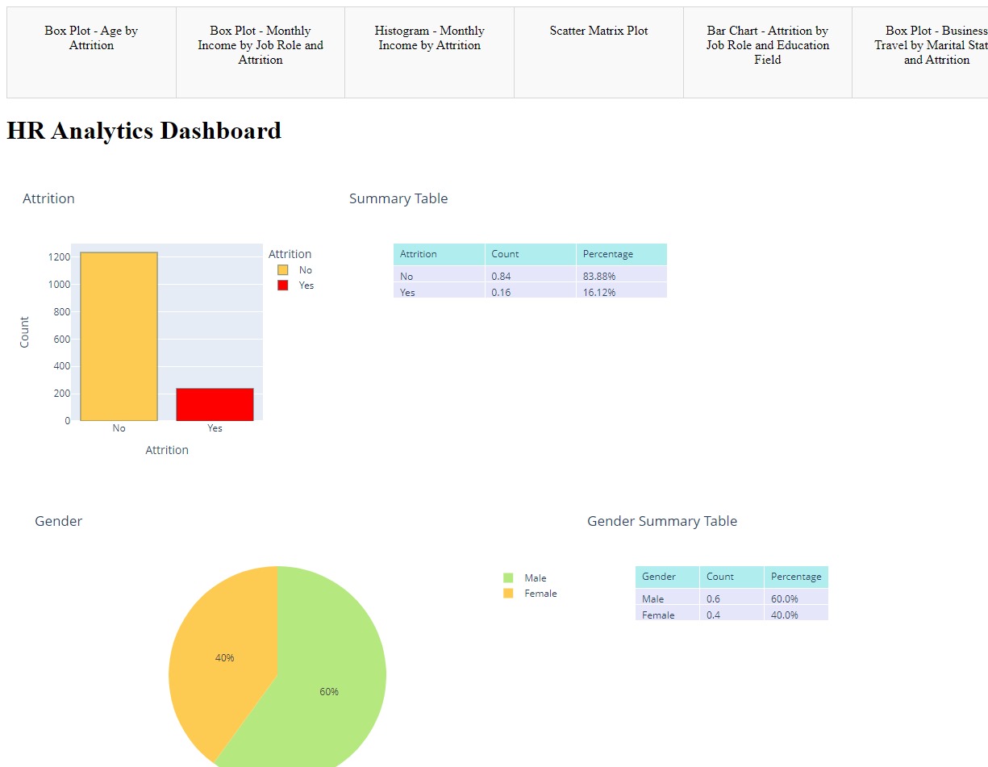Toggle the 'Yes' attrition legend entry
The width and height of the screenshot is (988, 767).
[x=295, y=286]
